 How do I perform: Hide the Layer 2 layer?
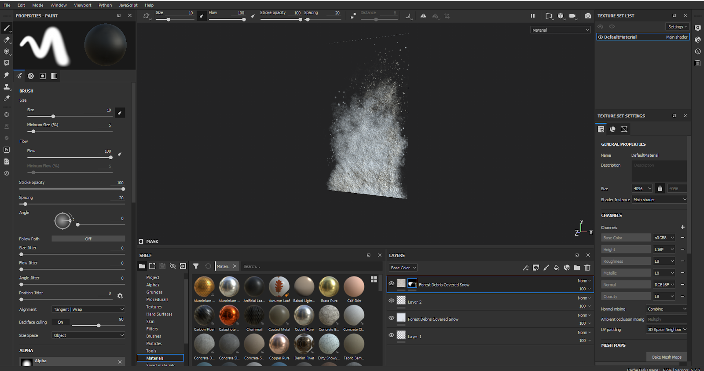391,301
